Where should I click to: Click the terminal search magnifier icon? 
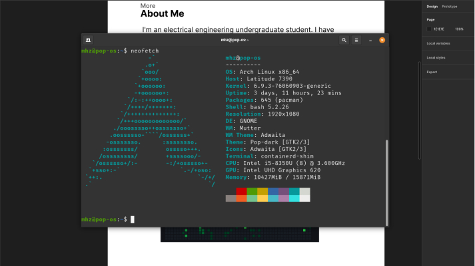(344, 40)
